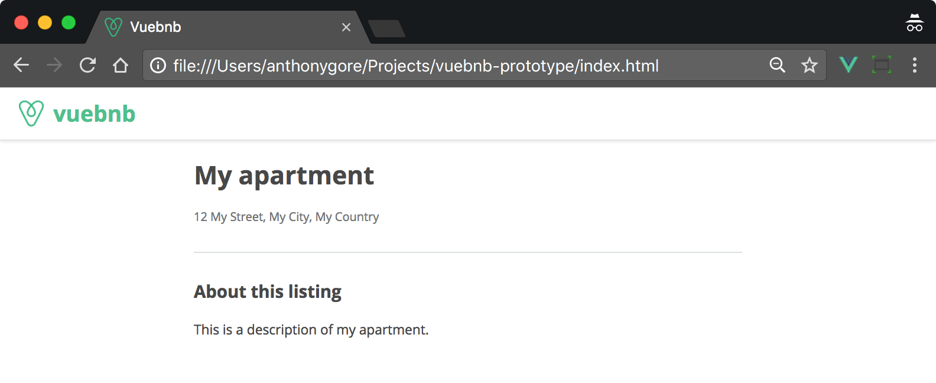Open a new tab
The width and height of the screenshot is (936, 383).
(386, 28)
